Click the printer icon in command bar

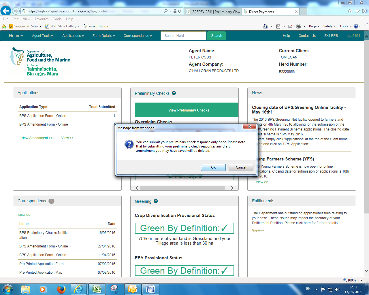click(x=298, y=26)
